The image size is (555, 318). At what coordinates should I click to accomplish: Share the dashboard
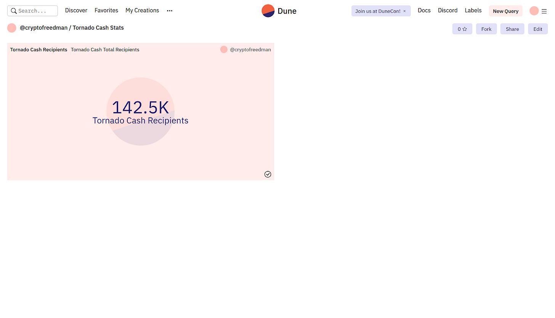[x=512, y=29]
